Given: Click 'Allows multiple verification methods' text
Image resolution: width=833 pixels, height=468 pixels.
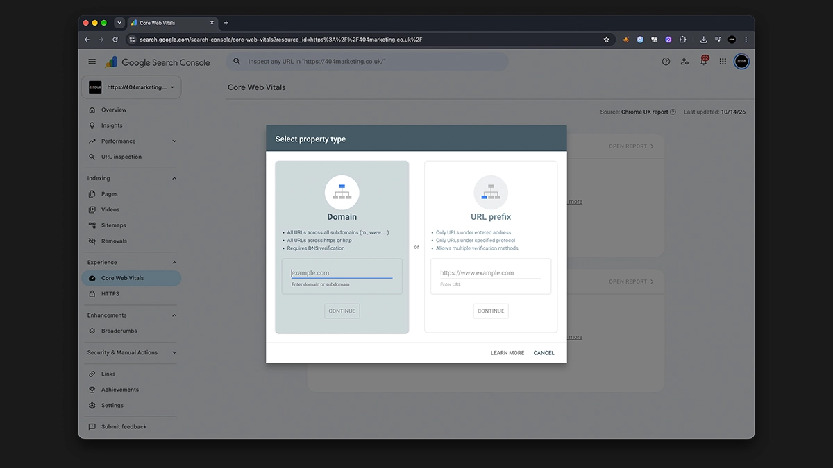Looking at the screenshot, I should pyautogui.click(x=477, y=248).
